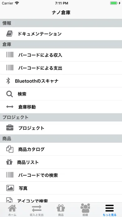Open the 収入と支出 tab

coord(37,210)
